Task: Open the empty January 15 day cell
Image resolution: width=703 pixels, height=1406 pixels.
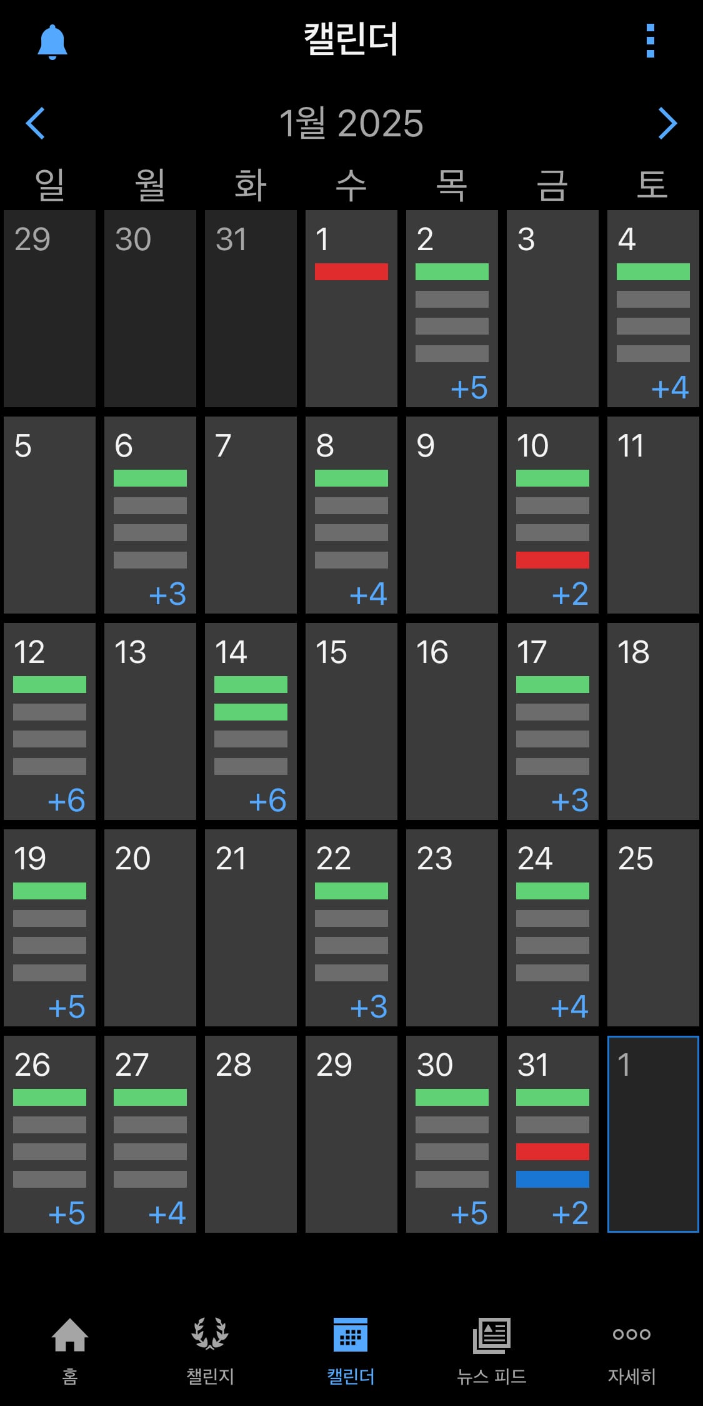Action: click(351, 721)
